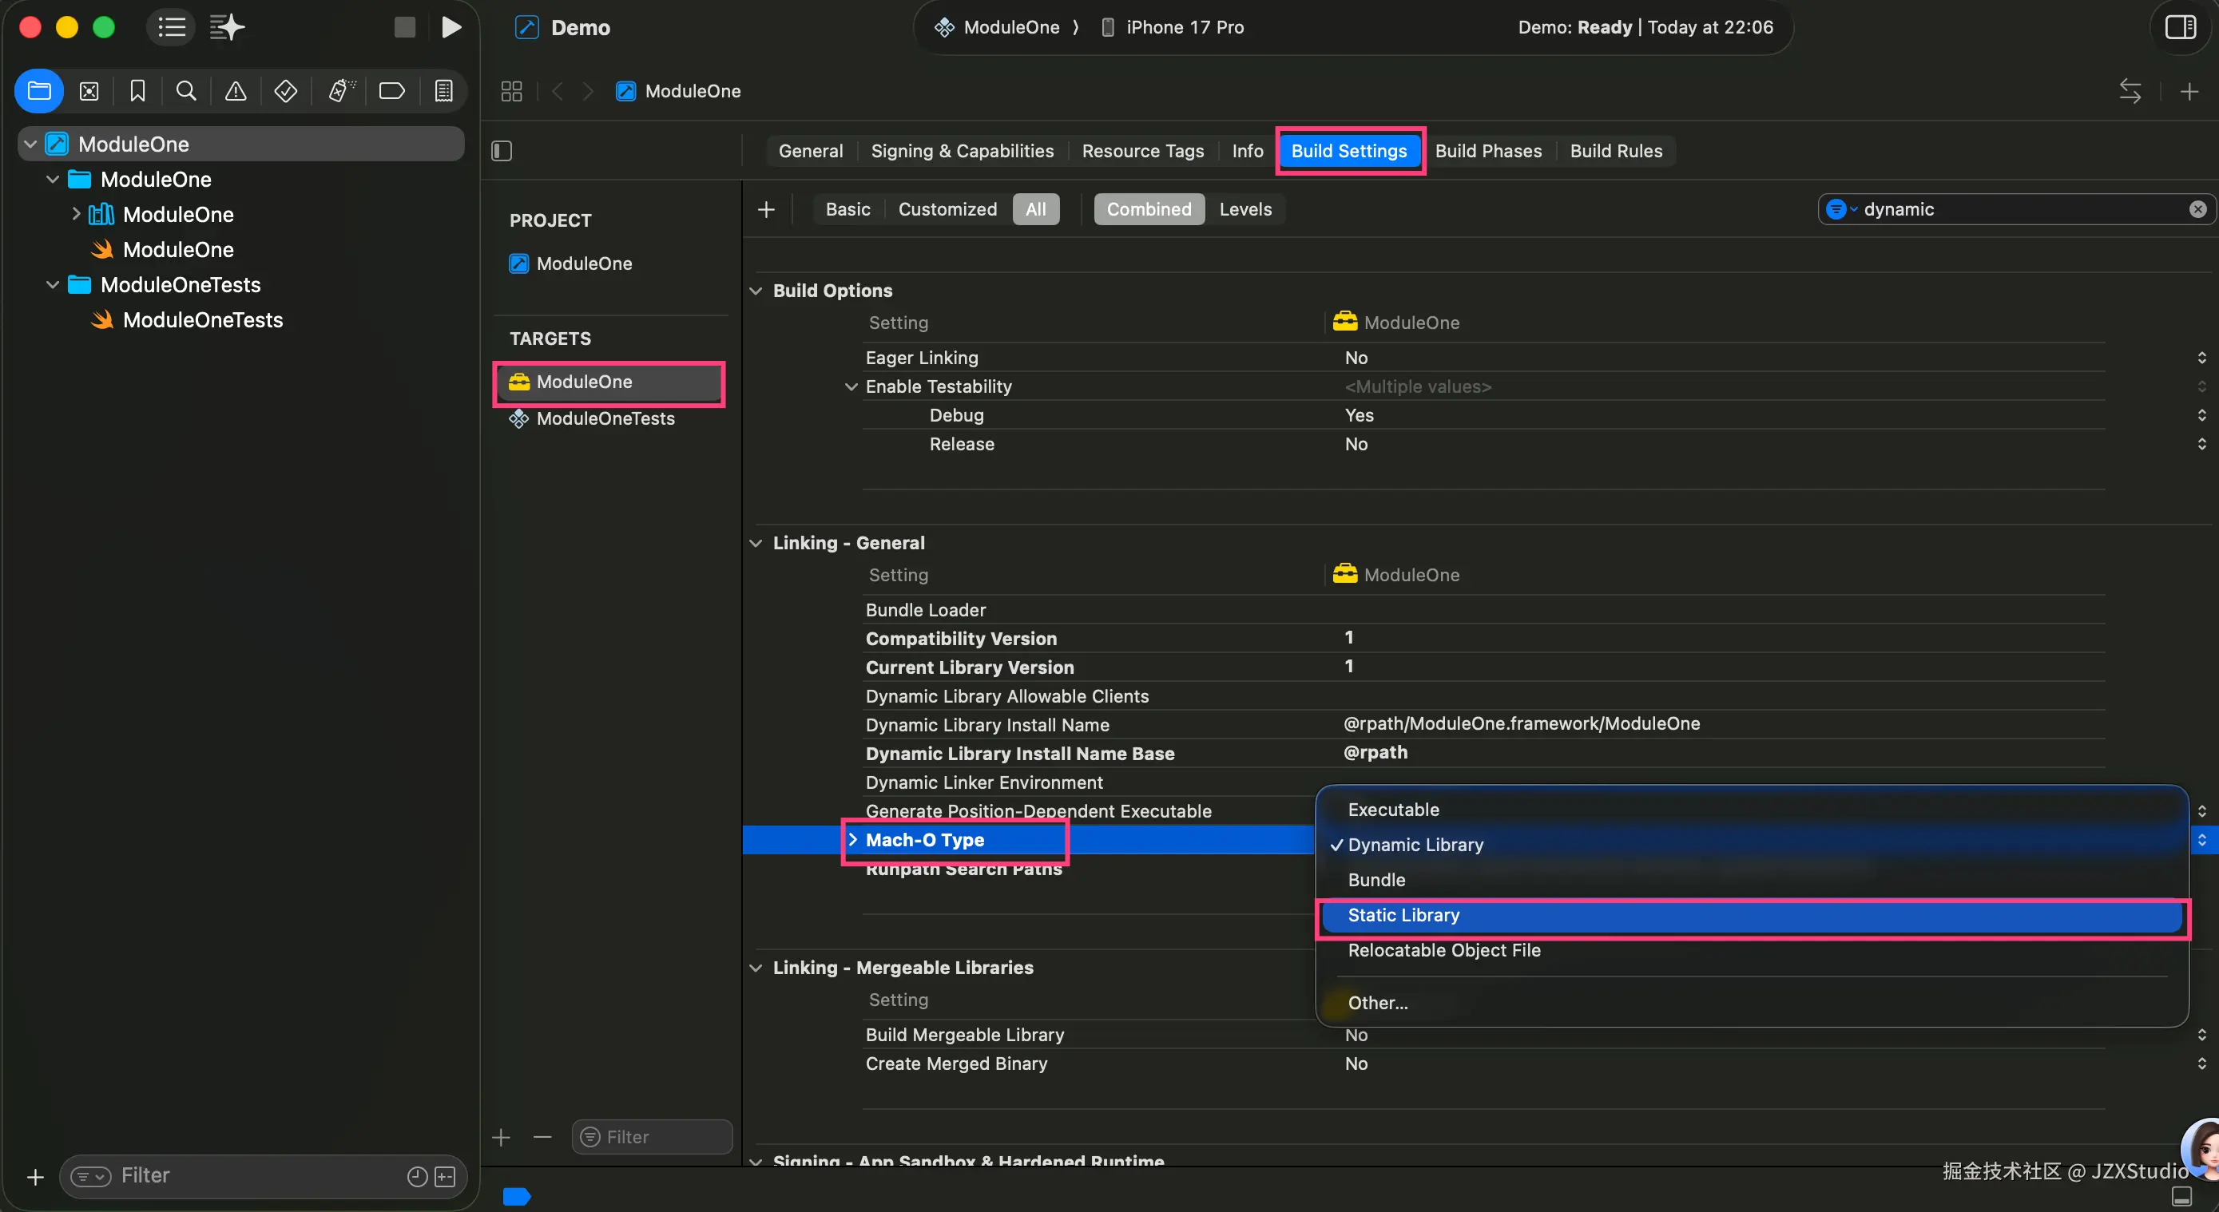Show only Customized build settings
2219x1212 pixels.
[x=947, y=209]
